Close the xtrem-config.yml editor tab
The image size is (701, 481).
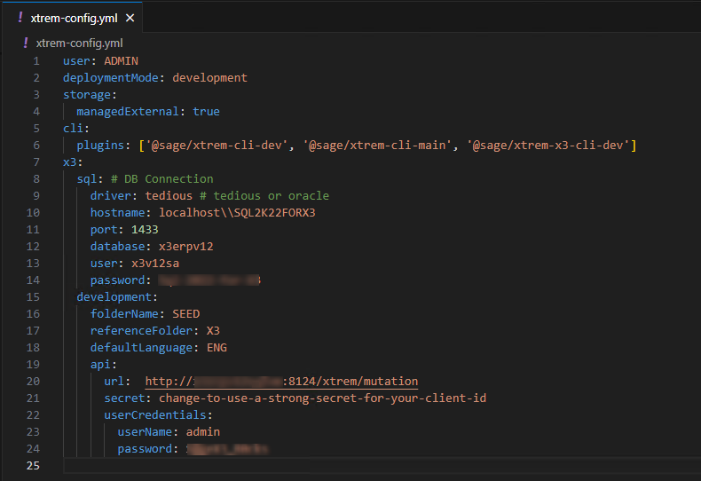(x=130, y=18)
